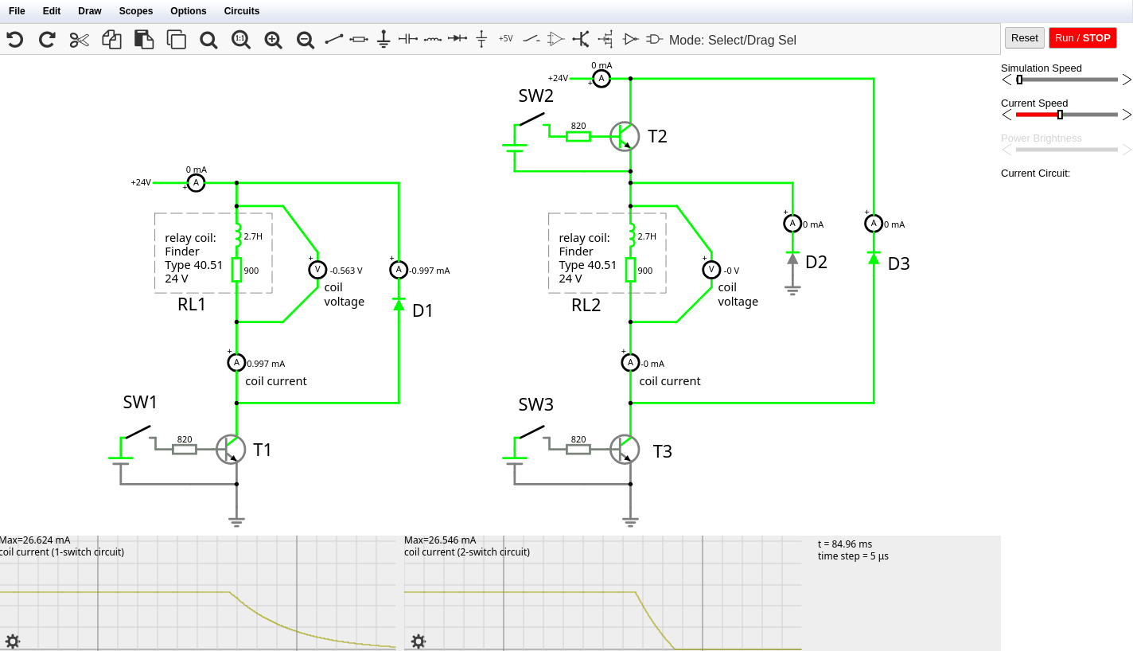Click the Undo icon in toolbar
1133x651 pixels.
(14, 39)
